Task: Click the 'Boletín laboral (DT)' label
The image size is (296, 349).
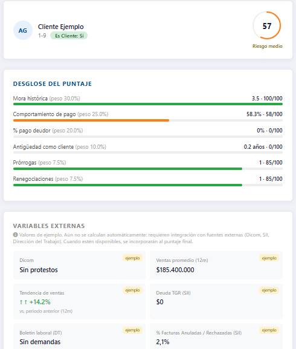Action: tap(40, 333)
